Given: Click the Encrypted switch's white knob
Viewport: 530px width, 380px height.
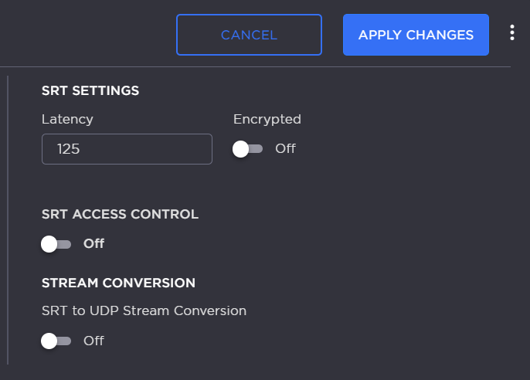Looking at the screenshot, I should pos(240,149).
